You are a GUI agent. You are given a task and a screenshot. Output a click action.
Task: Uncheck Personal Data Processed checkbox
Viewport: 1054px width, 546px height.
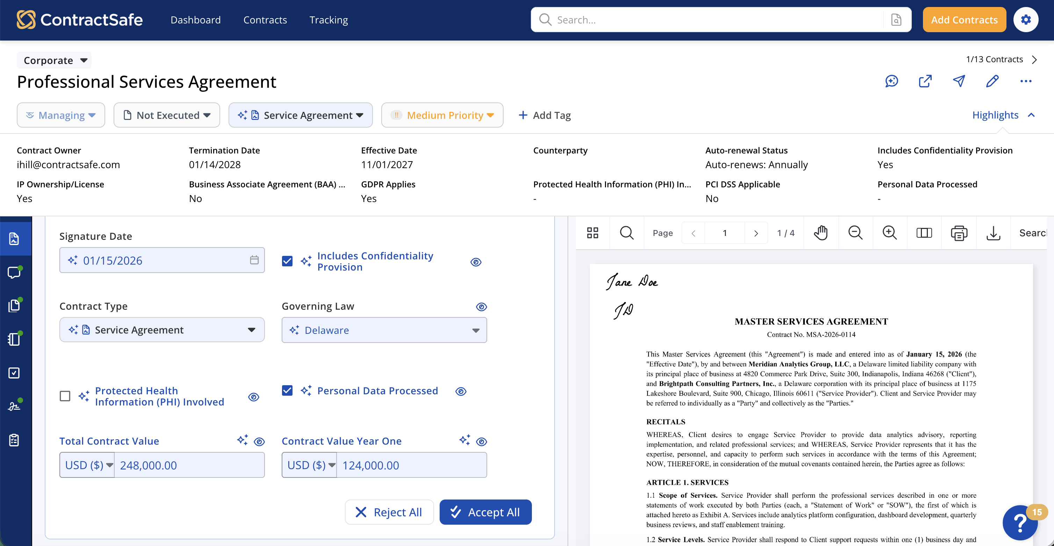click(287, 390)
